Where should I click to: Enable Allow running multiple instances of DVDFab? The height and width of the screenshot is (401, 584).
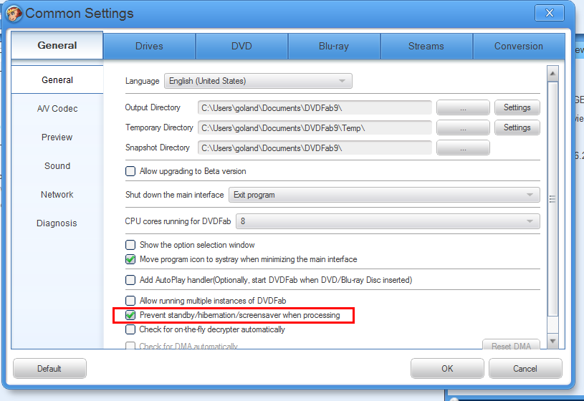(130, 301)
